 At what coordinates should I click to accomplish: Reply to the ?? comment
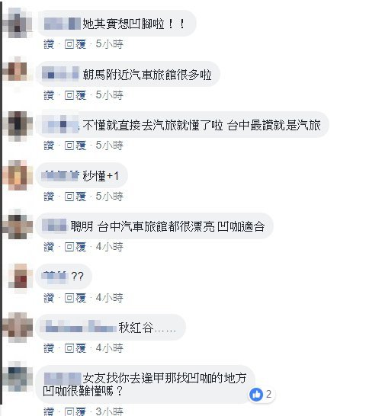click(75, 298)
